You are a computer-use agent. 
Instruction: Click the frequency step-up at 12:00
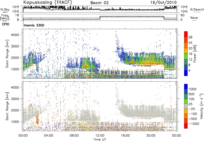tap(100, 18)
